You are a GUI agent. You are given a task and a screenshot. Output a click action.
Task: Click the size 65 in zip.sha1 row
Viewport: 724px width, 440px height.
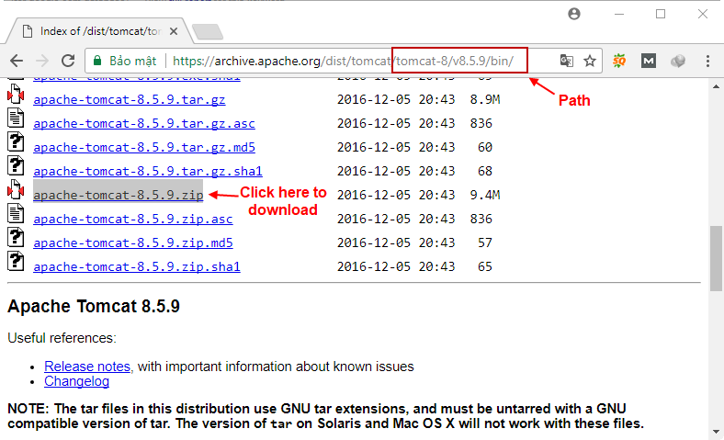click(x=485, y=267)
